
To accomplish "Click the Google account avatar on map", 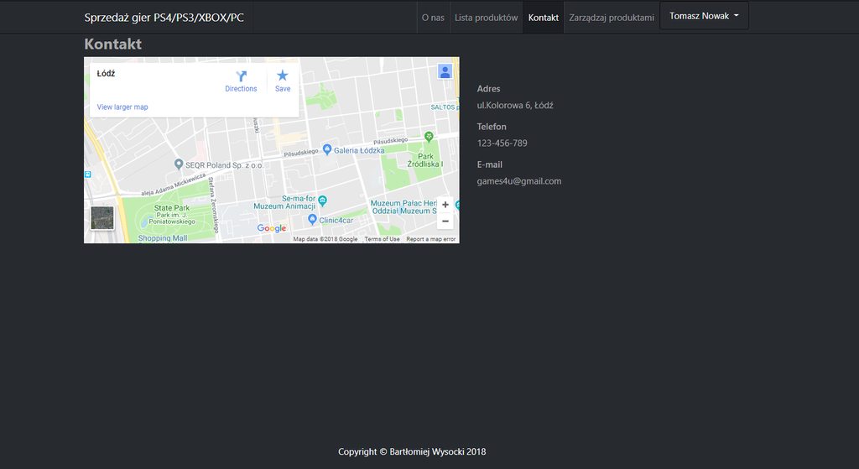I will click(x=445, y=71).
